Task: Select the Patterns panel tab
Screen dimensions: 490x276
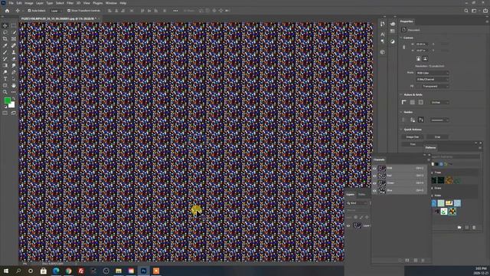Action: [x=430, y=148]
